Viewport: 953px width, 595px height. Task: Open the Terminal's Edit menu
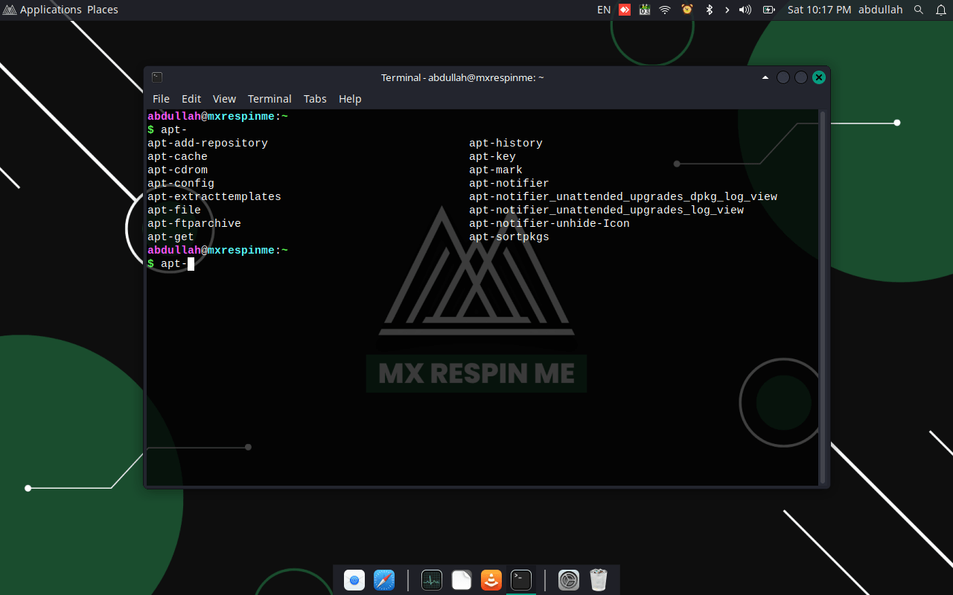(191, 99)
